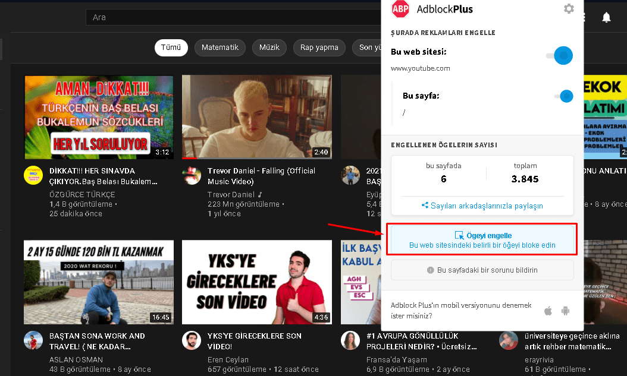The height and width of the screenshot is (376, 627).
Task: Click Trevor Daniel channel avatar
Action: 192,175
